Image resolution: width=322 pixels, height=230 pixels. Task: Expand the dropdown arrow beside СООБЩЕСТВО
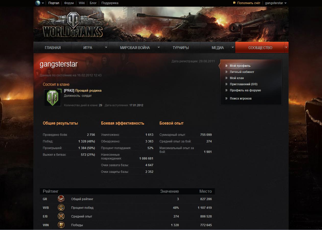click(x=286, y=47)
